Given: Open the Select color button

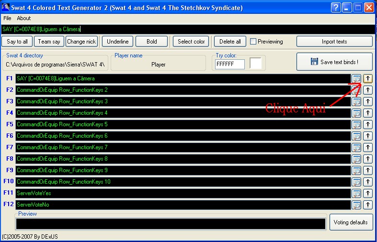Looking at the screenshot, I should tap(191, 42).
